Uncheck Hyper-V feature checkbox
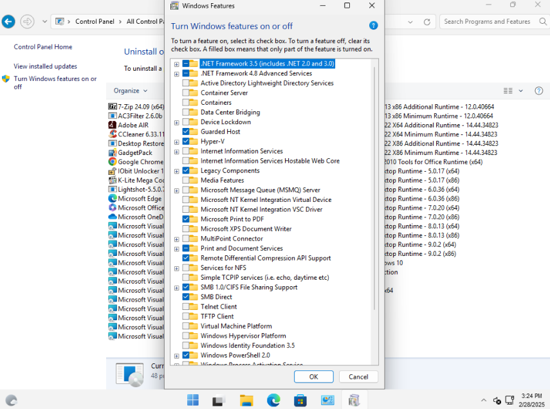Screen dimensions: 550x409 click(185, 141)
